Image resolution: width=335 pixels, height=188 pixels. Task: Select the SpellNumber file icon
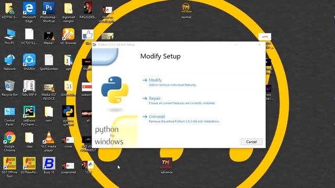tap(49, 63)
